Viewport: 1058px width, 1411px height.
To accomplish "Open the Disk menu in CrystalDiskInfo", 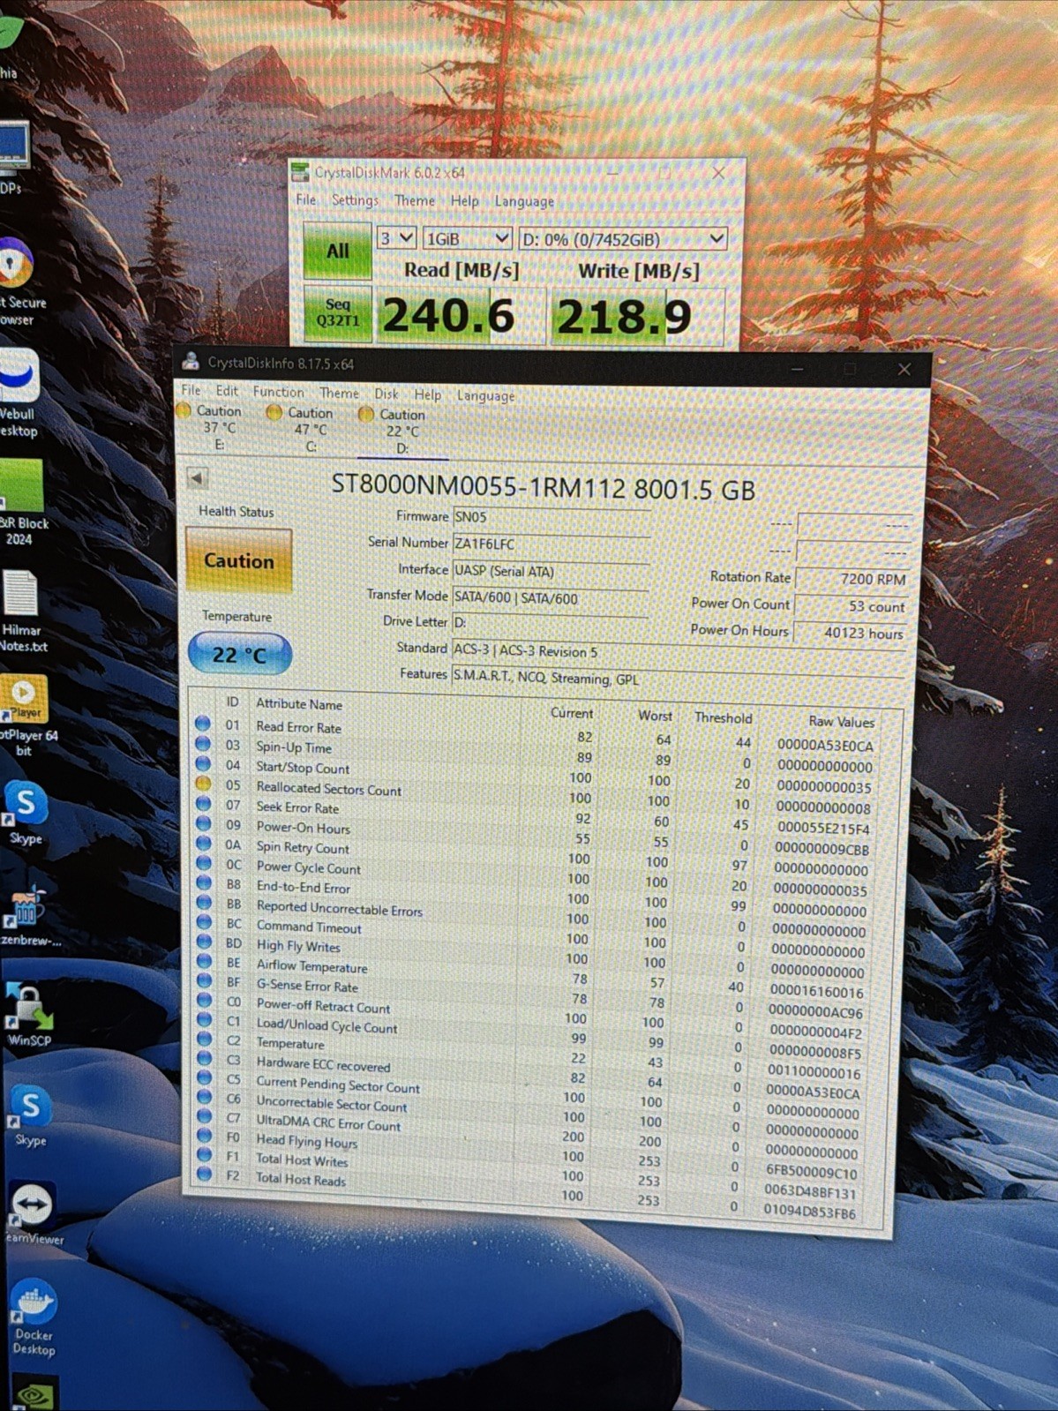I will pyautogui.click(x=386, y=394).
